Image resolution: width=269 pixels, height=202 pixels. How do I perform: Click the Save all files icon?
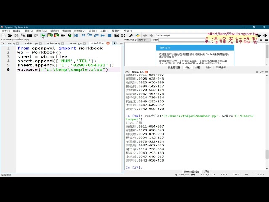click(23, 35)
